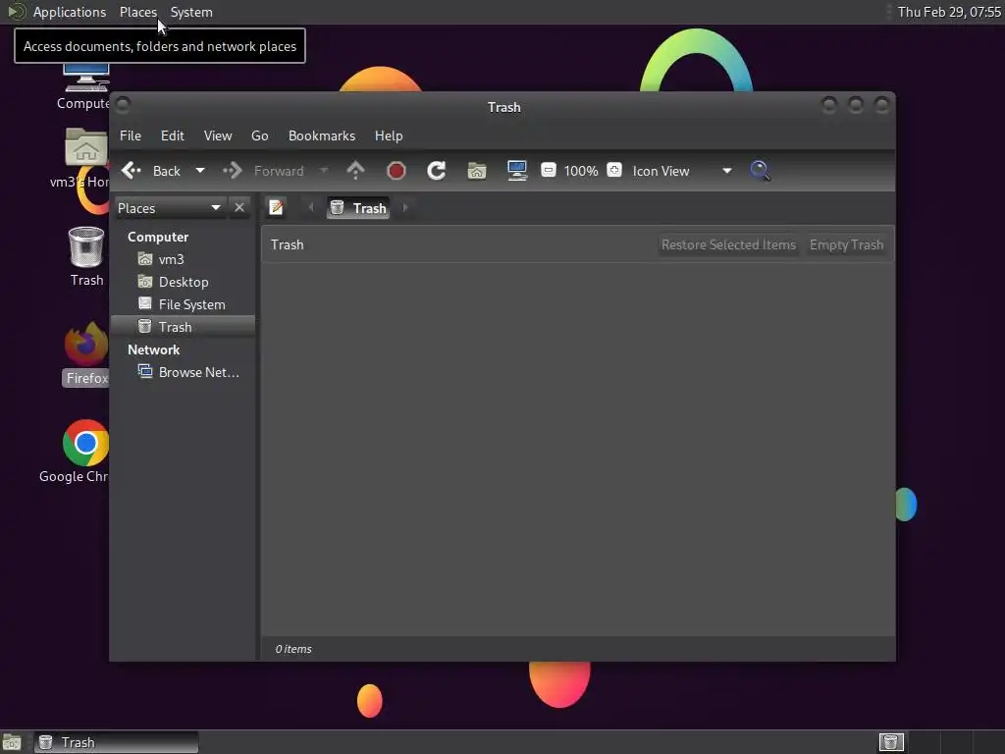Open the System panel menu
The height and width of the screenshot is (754, 1005).
click(191, 12)
